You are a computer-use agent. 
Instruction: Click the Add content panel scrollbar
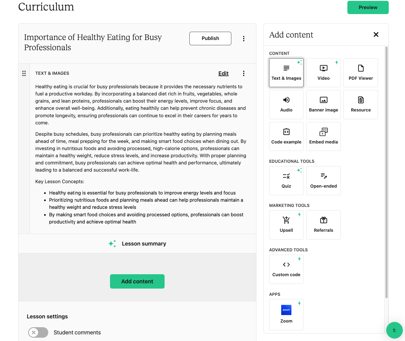tap(386, 172)
